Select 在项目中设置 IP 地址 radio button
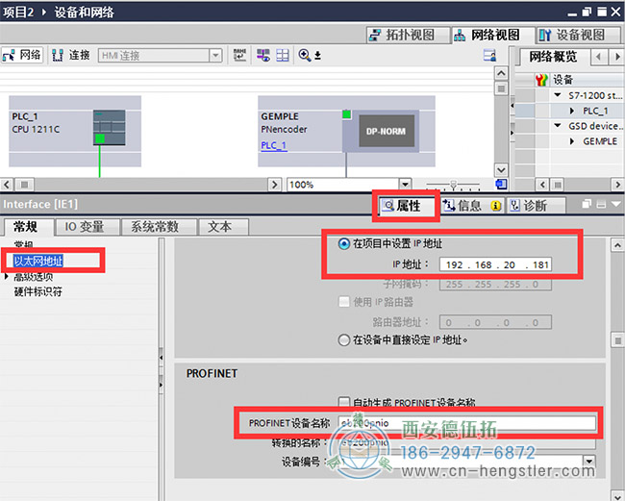 343,243
